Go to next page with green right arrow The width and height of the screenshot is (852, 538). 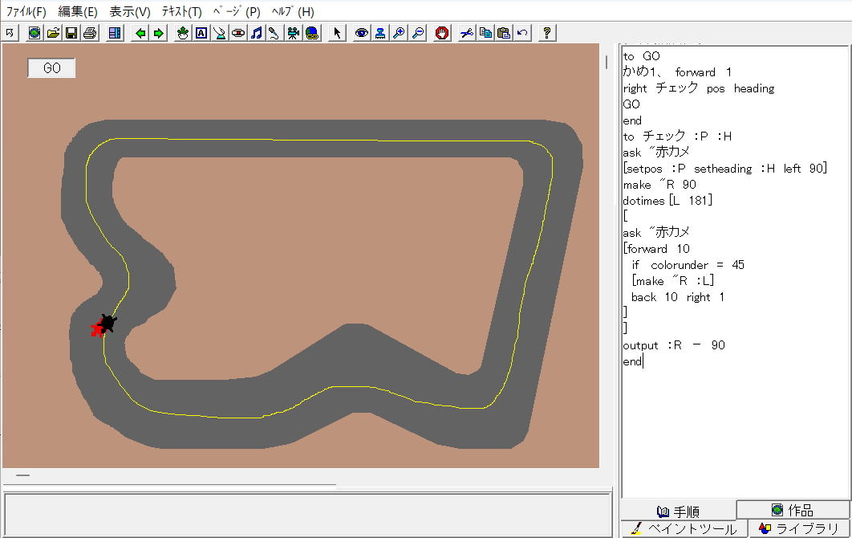[159, 33]
